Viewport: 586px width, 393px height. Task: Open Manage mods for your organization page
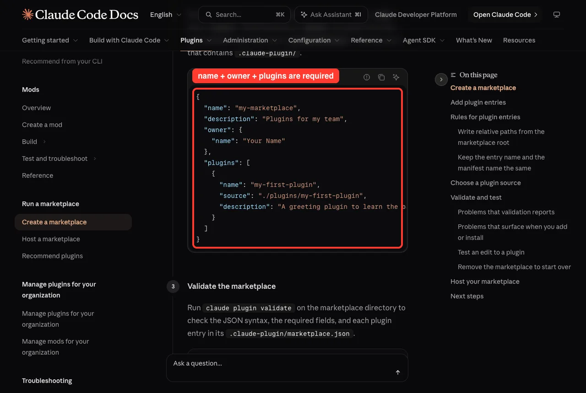(x=55, y=347)
